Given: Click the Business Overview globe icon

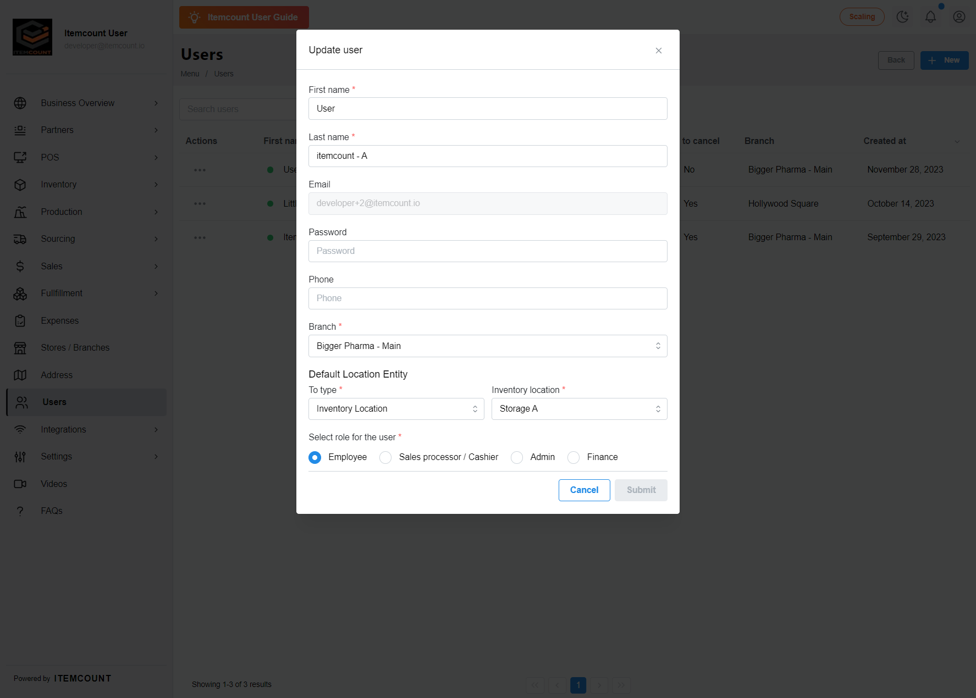Looking at the screenshot, I should coord(20,103).
